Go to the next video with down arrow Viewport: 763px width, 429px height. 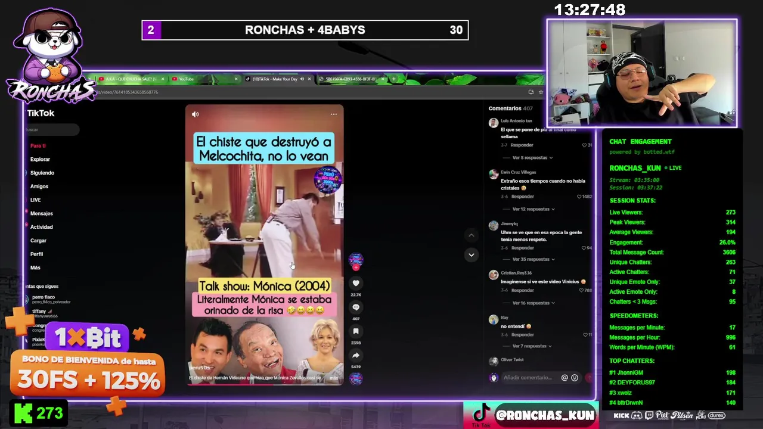[x=471, y=255]
